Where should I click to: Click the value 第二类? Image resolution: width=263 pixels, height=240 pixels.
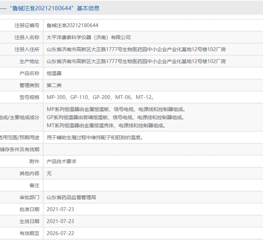pyautogui.click(x=54, y=85)
